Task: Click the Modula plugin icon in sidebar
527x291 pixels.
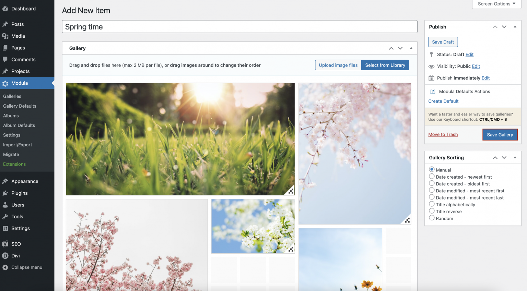Action: 6,83
